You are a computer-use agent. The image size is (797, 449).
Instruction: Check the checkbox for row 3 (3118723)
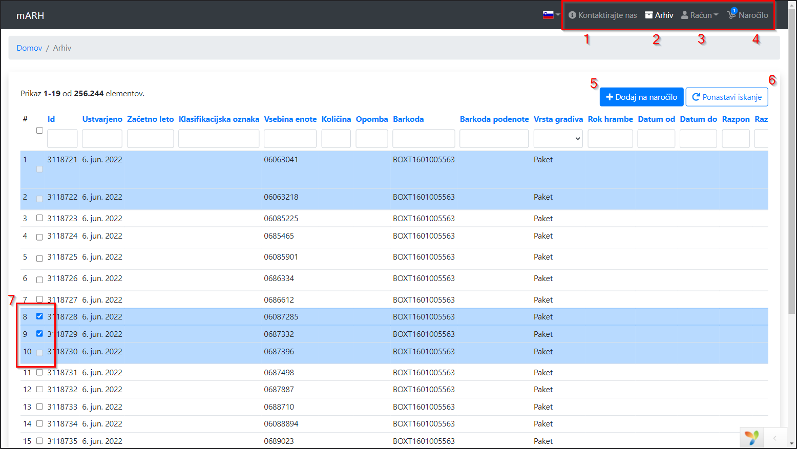pos(39,218)
